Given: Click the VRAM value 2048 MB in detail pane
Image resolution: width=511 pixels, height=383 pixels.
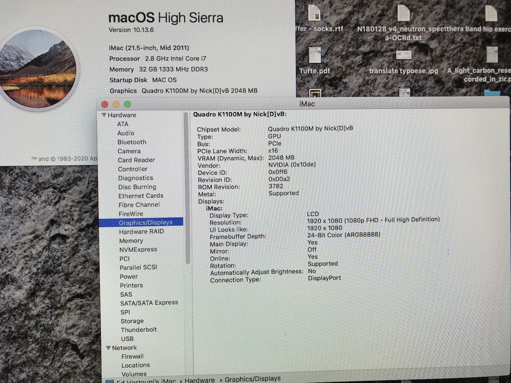Looking at the screenshot, I should point(282,158).
